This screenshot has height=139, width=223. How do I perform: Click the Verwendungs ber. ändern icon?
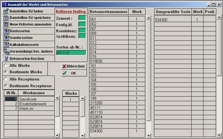(6, 51)
